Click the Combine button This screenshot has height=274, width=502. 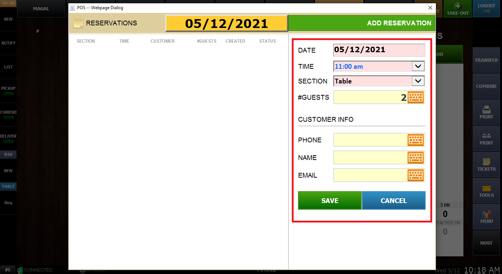486,86
